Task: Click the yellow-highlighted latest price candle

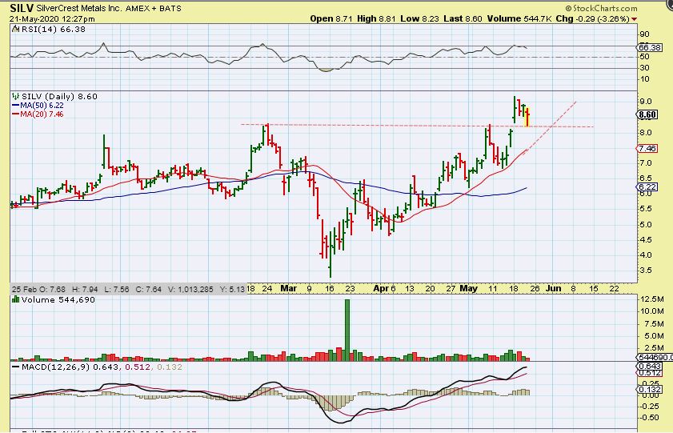Action: 527,116
